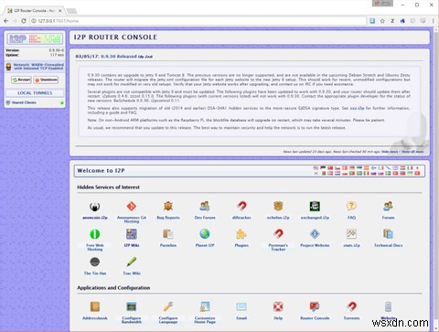Select the I2P Router Console browser tab
Viewport: 439px width, 332px height.
(x=34, y=11)
